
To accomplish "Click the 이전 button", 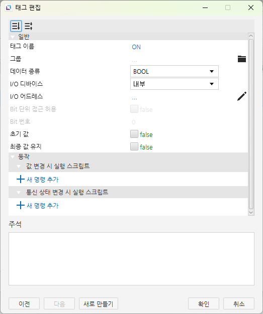I will click(x=24, y=303).
